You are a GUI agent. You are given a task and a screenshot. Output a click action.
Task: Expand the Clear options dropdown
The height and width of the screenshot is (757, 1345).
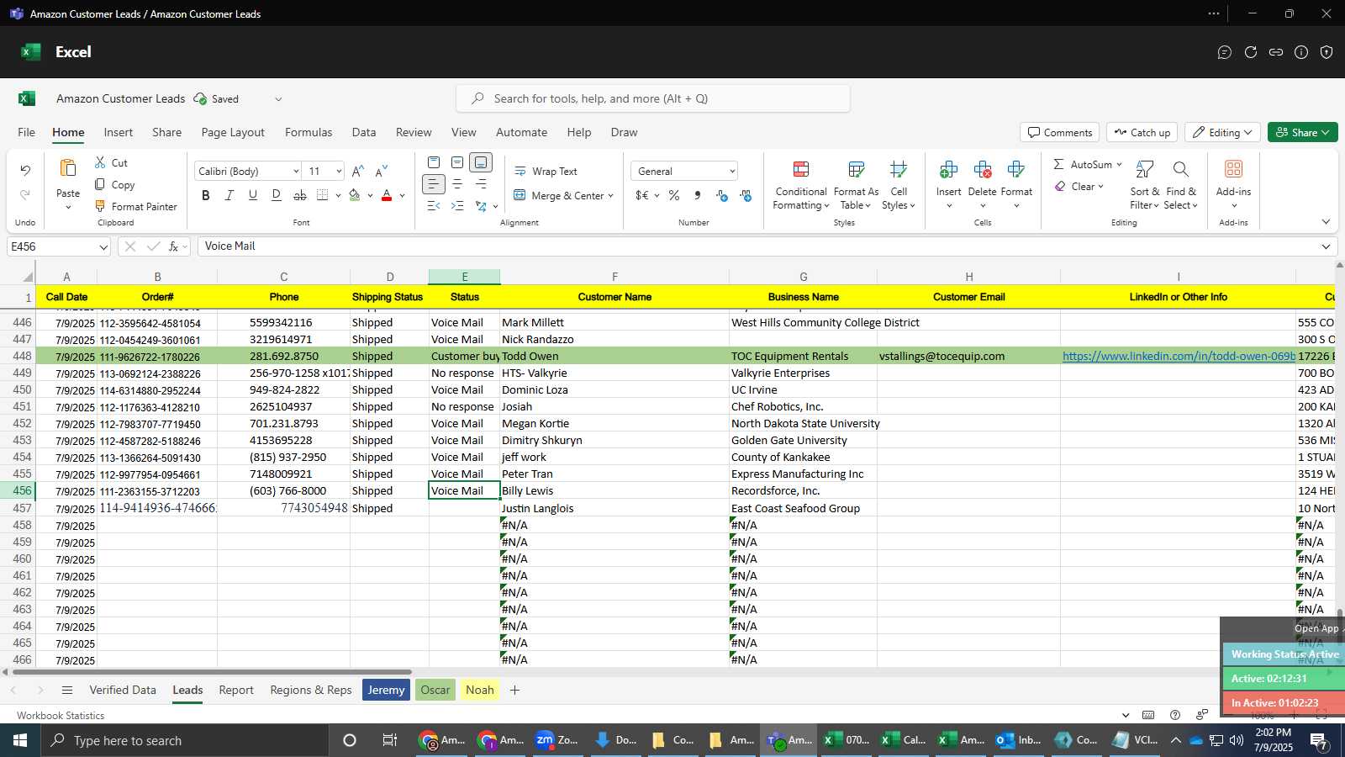1100,187
